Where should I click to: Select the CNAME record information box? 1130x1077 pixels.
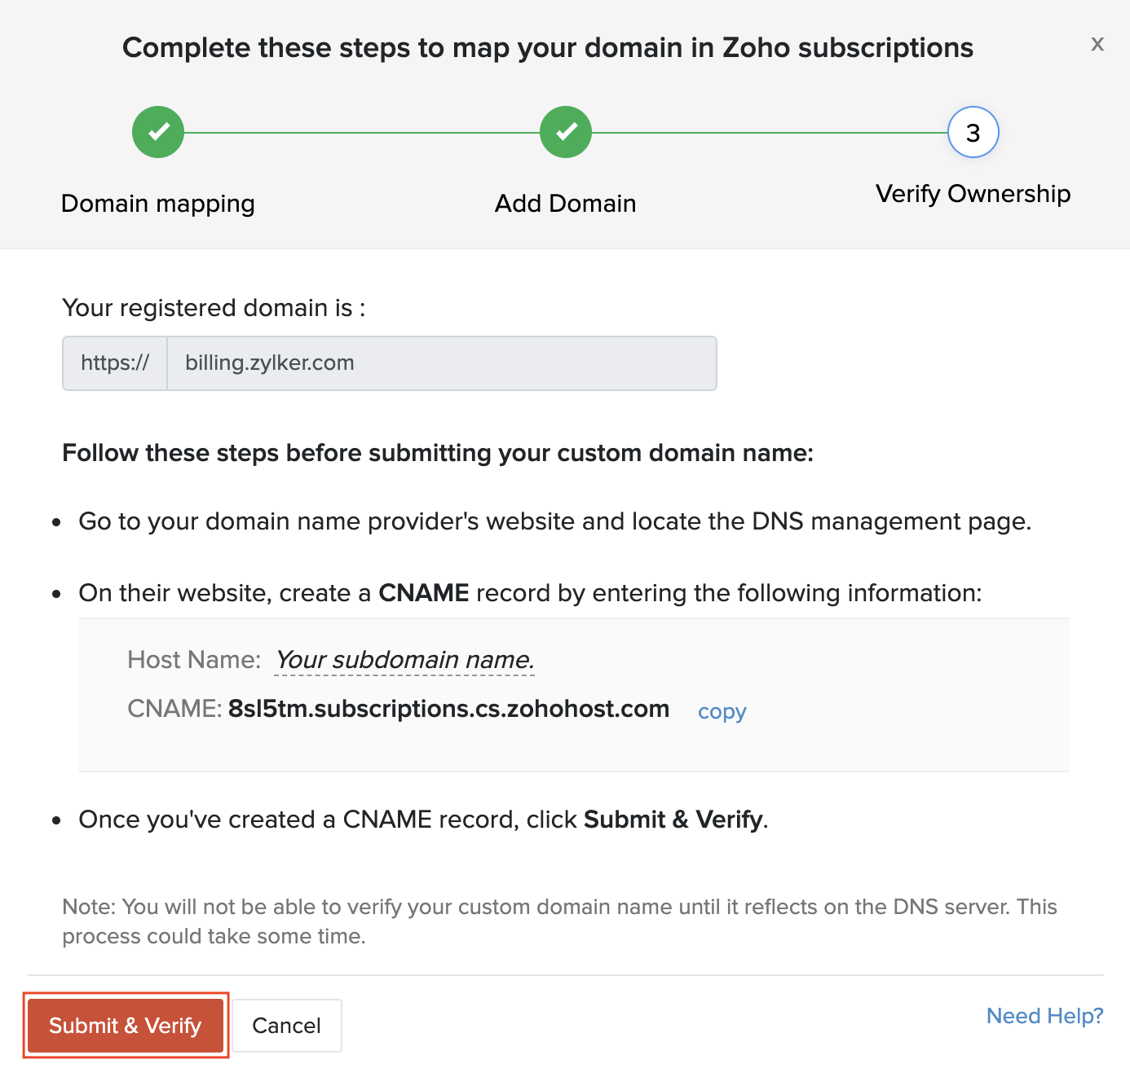tap(573, 693)
